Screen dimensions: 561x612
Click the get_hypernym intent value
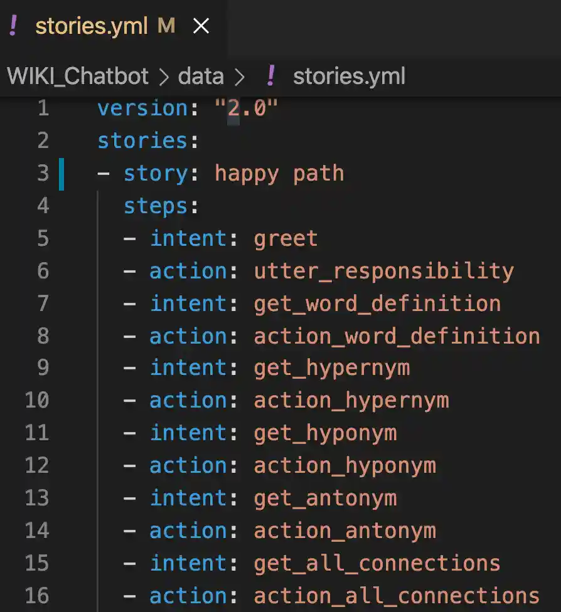tap(331, 368)
